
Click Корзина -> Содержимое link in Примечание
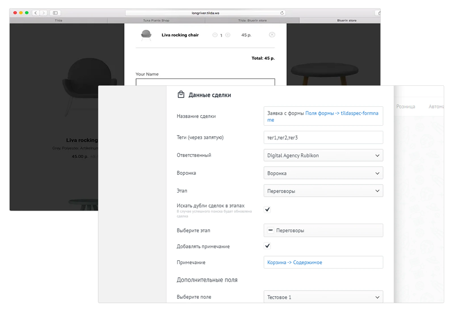pyautogui.click(x=295, y=262)
